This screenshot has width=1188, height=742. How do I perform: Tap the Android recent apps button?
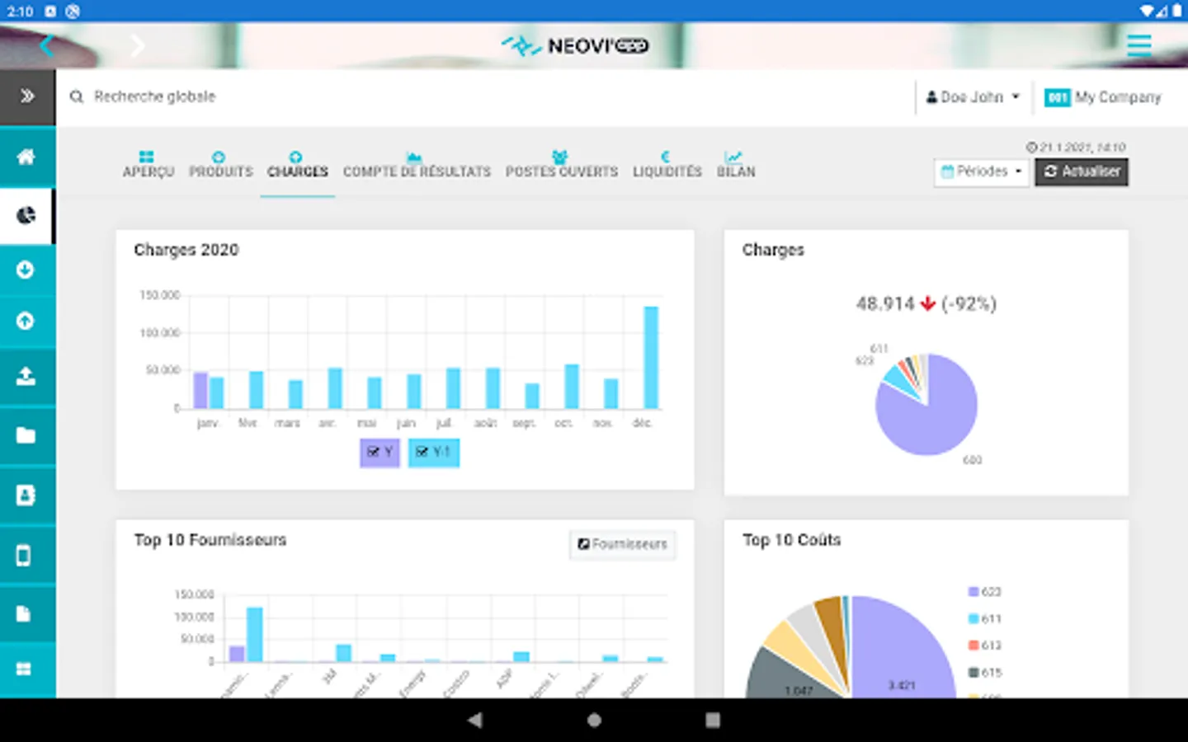pyautogui.click(x=713, y=720)
